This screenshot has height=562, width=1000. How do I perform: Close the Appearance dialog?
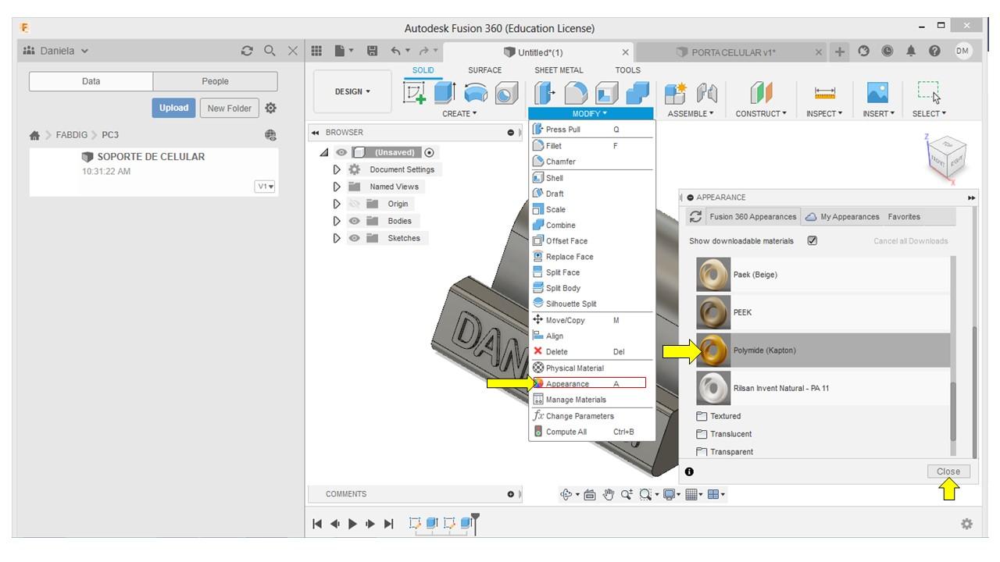click(948, 471)
